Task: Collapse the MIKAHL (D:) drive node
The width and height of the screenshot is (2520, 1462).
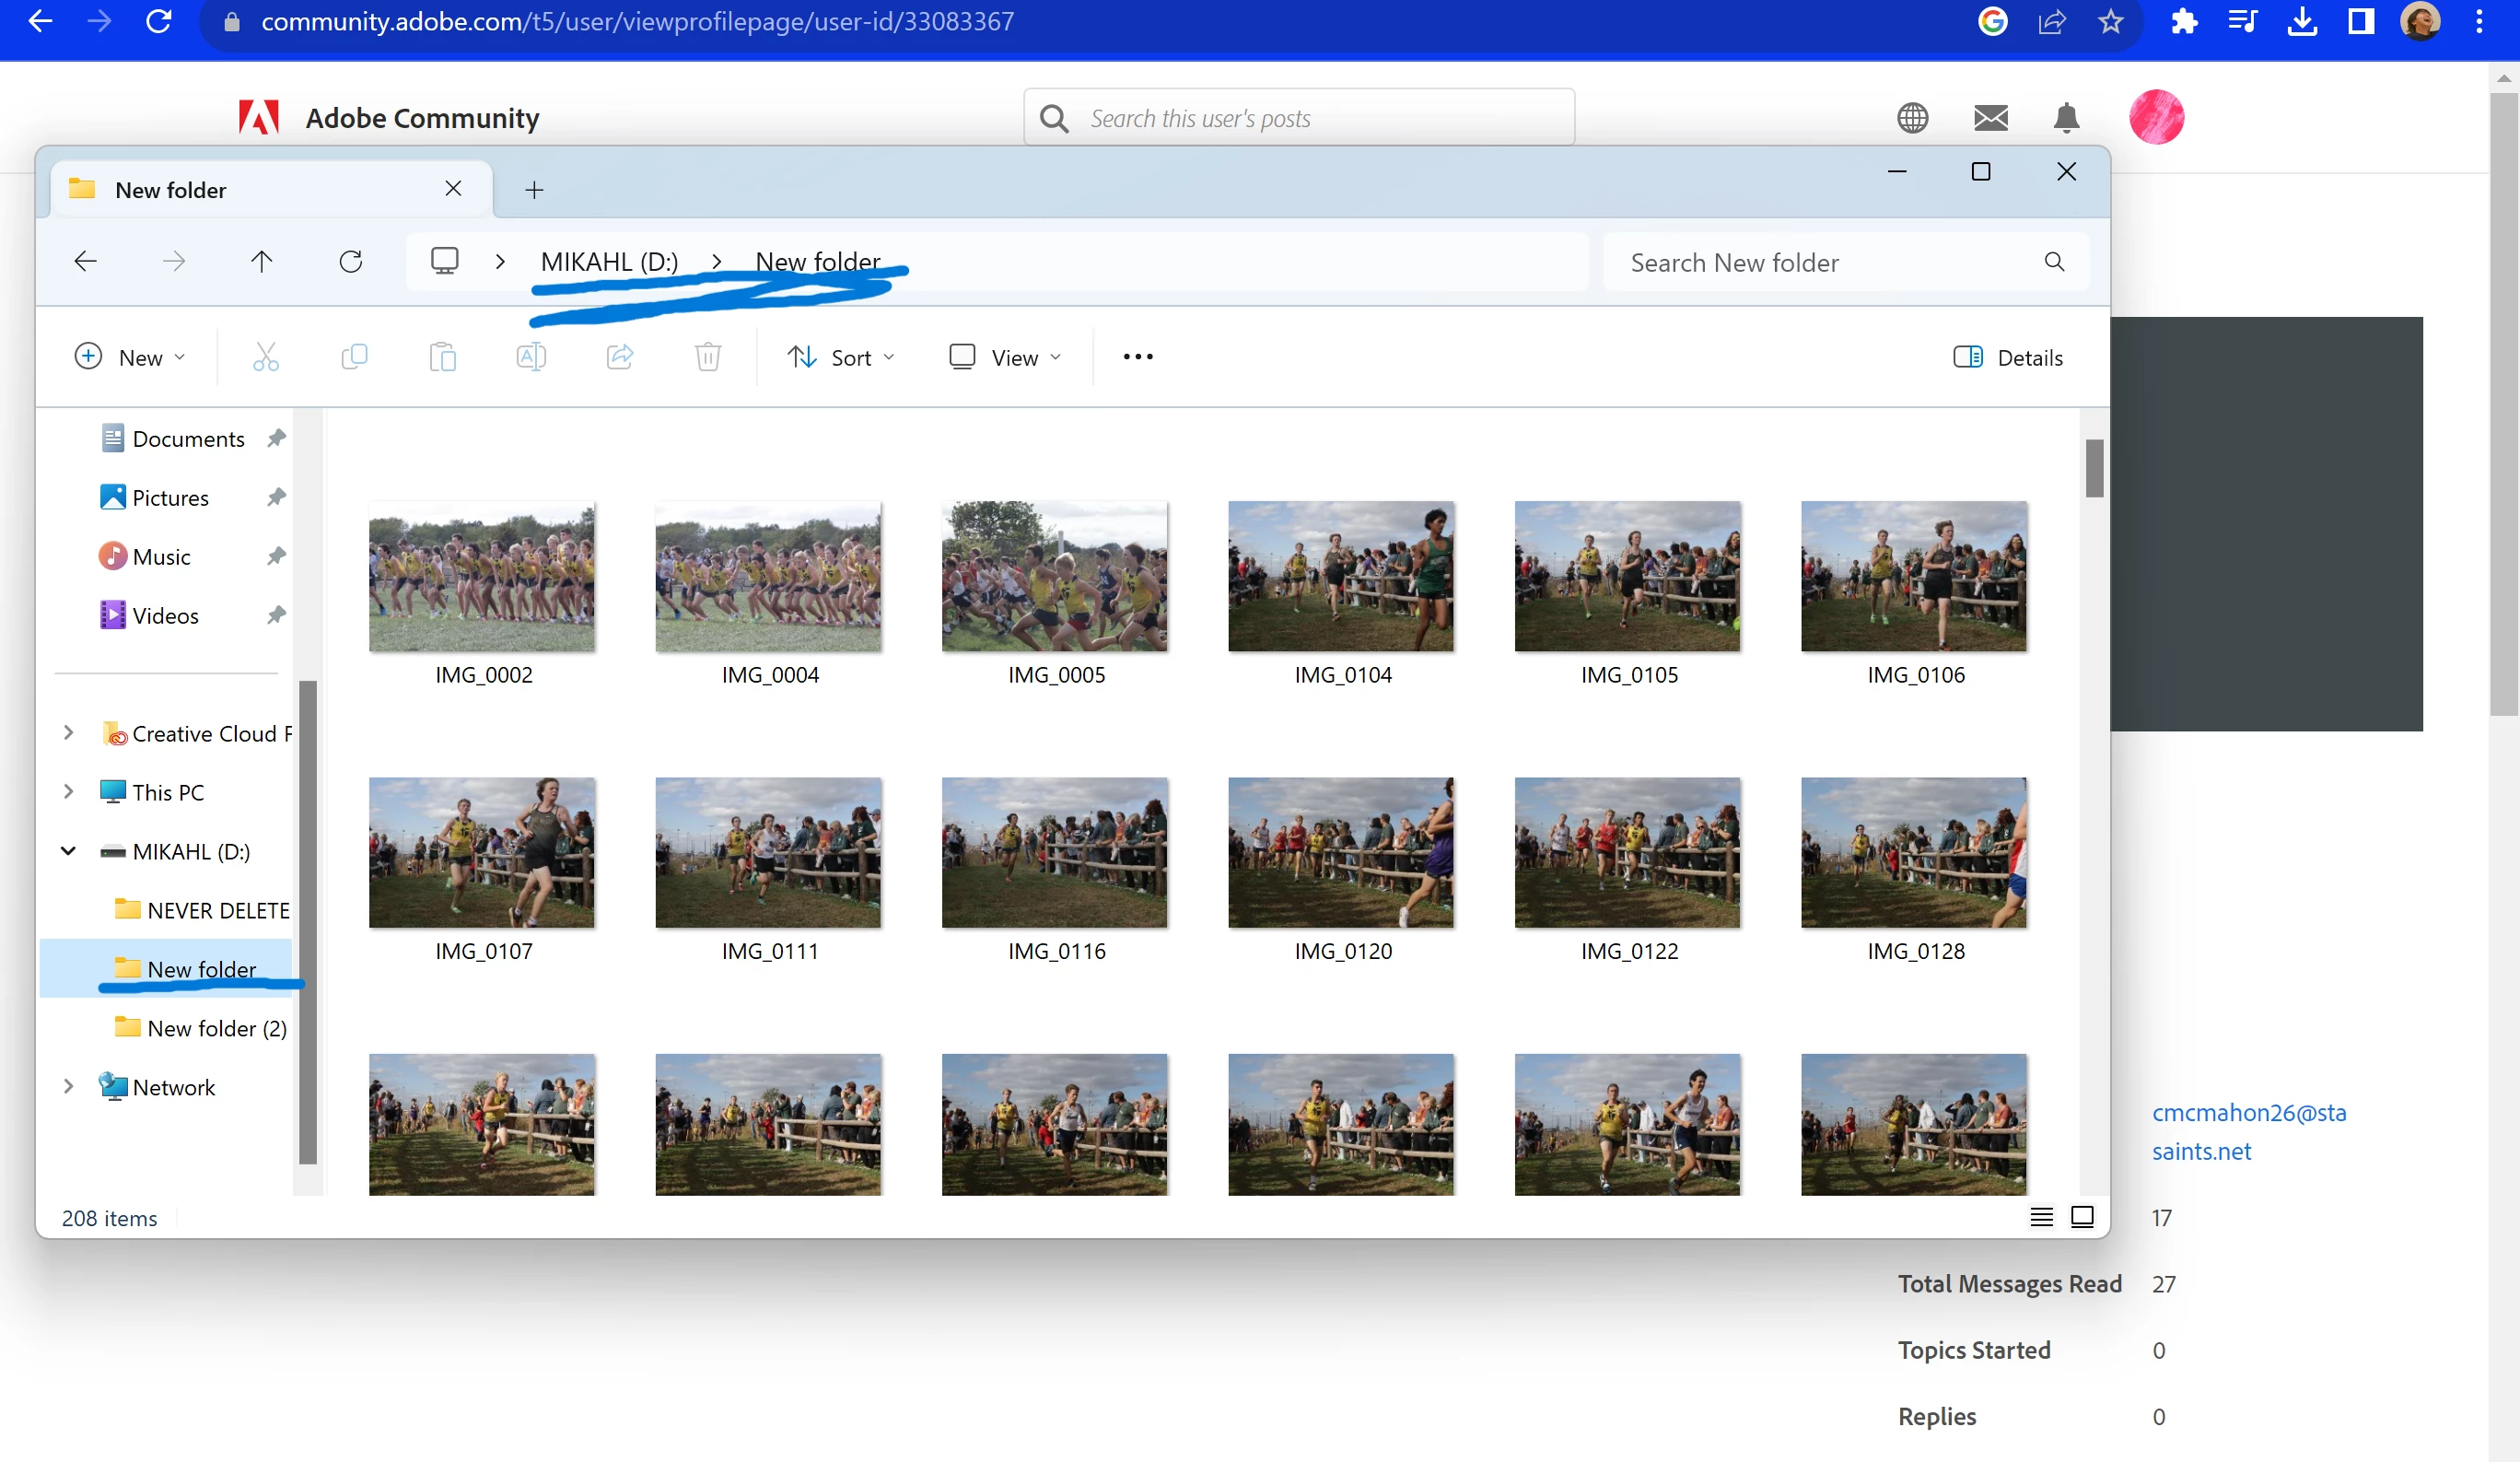Action: click(x=68, y=851)
